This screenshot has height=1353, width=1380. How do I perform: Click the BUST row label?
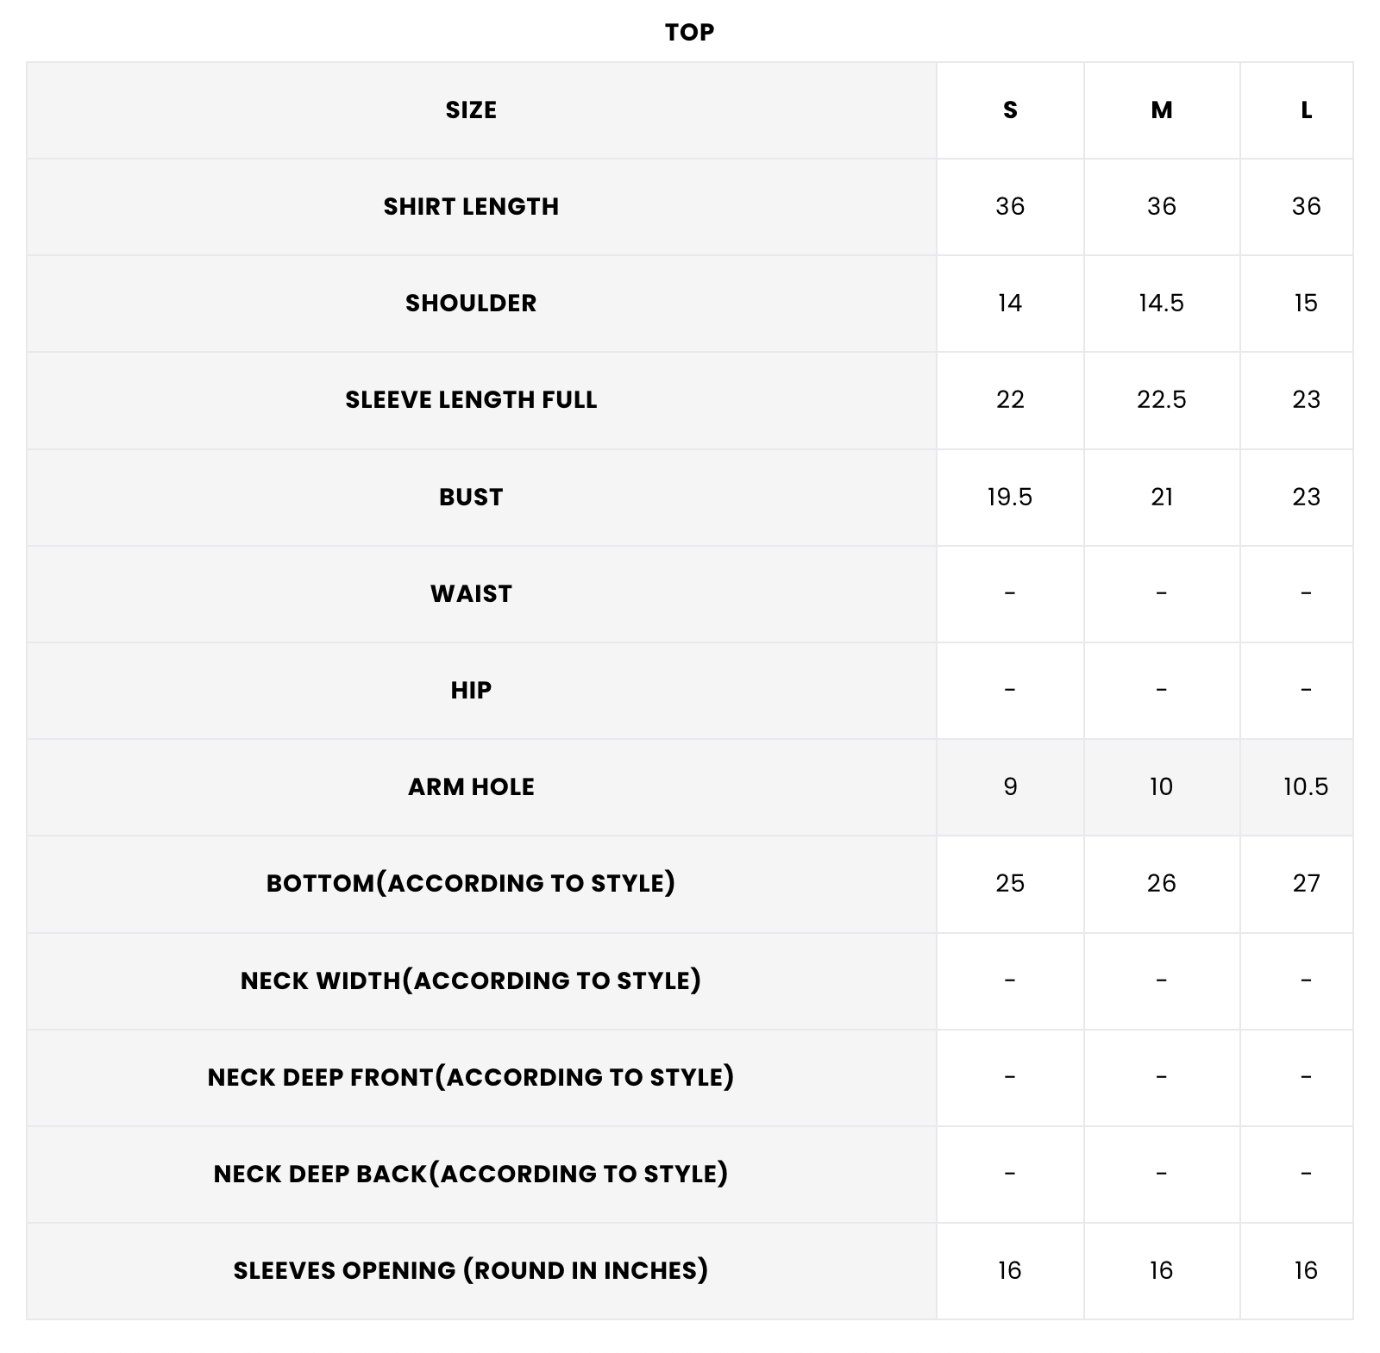(471, 497)
